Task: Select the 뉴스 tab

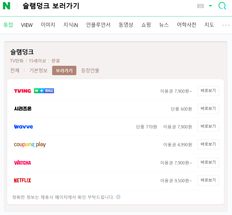Action: [x=164, y=25]
